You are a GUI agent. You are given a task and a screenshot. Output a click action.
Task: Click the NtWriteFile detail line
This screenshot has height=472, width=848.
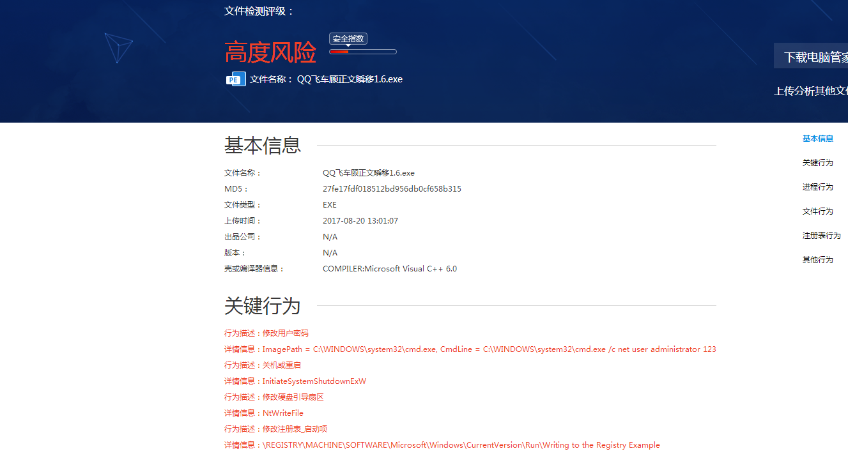click(x=264, y=413)
